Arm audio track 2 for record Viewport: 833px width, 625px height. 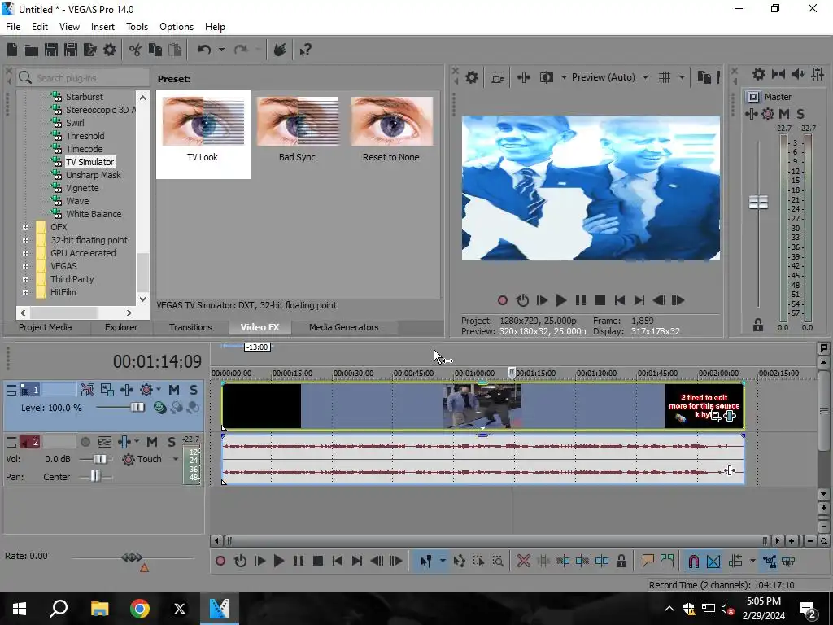point(85,442)
